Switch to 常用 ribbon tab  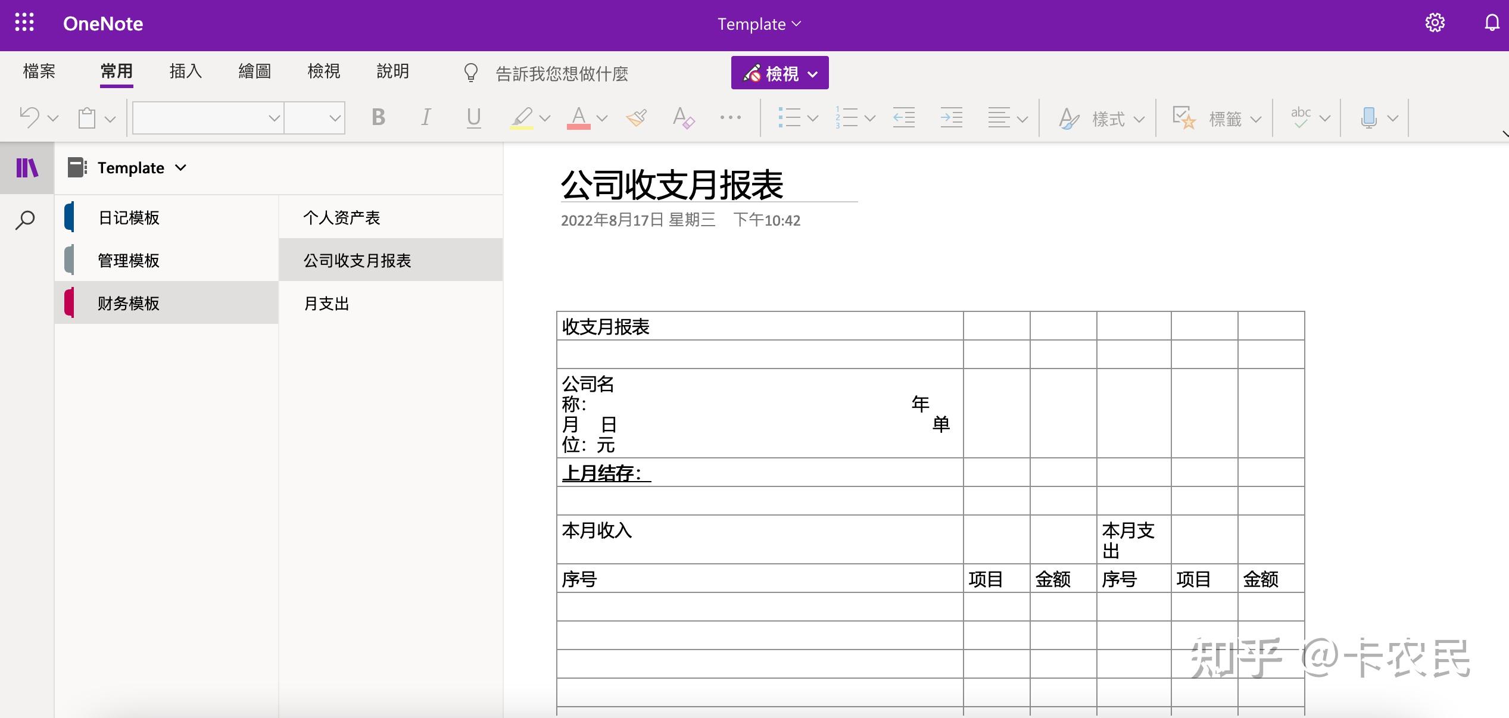[117, 71]
